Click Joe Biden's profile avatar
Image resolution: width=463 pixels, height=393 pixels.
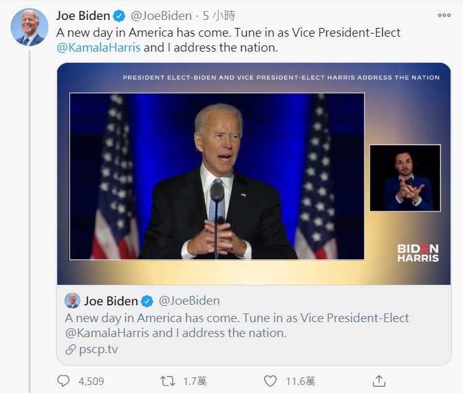pyautogui.click(x=29, y=27)
